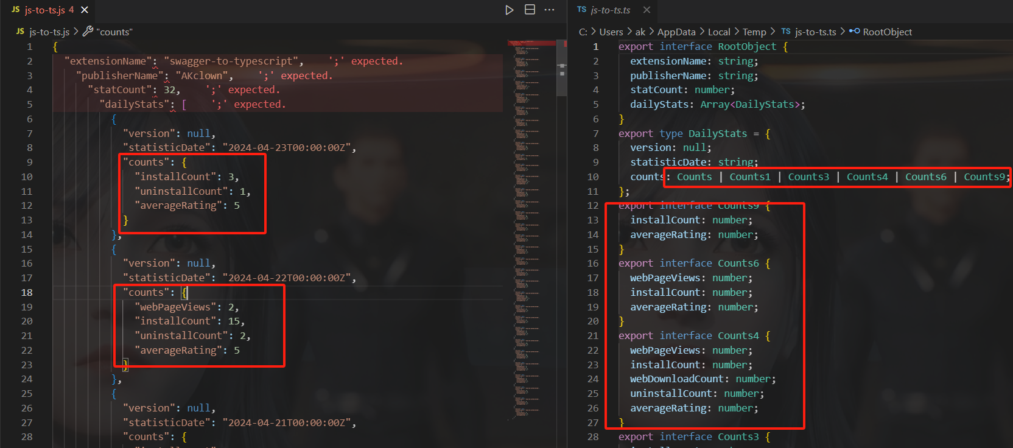Click Counts9 in the union type on line 10

pos(984,177)
